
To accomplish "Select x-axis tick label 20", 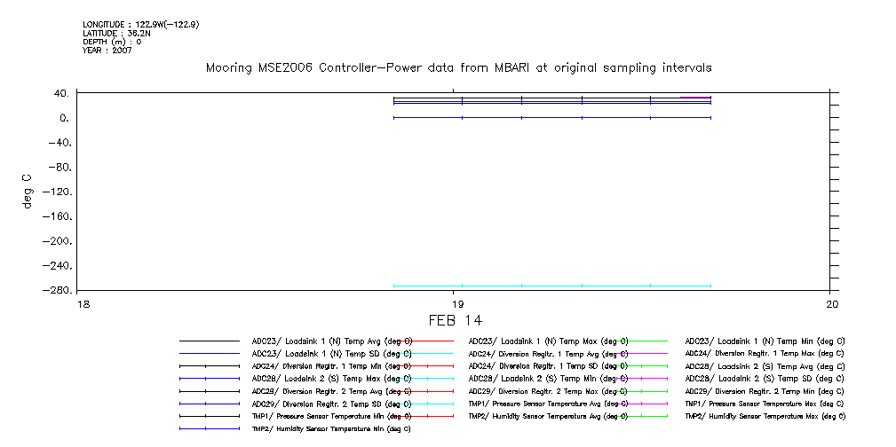I will tap(830, 303).
